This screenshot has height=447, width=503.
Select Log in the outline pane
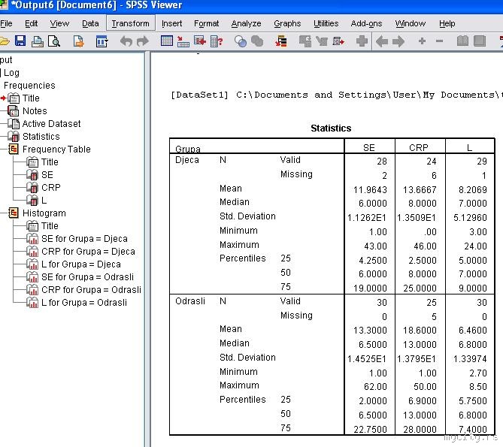pyautogui.click(x=11, y=73)
